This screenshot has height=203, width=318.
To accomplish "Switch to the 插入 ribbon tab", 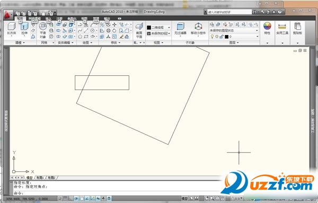I will [x=48, y=19].
